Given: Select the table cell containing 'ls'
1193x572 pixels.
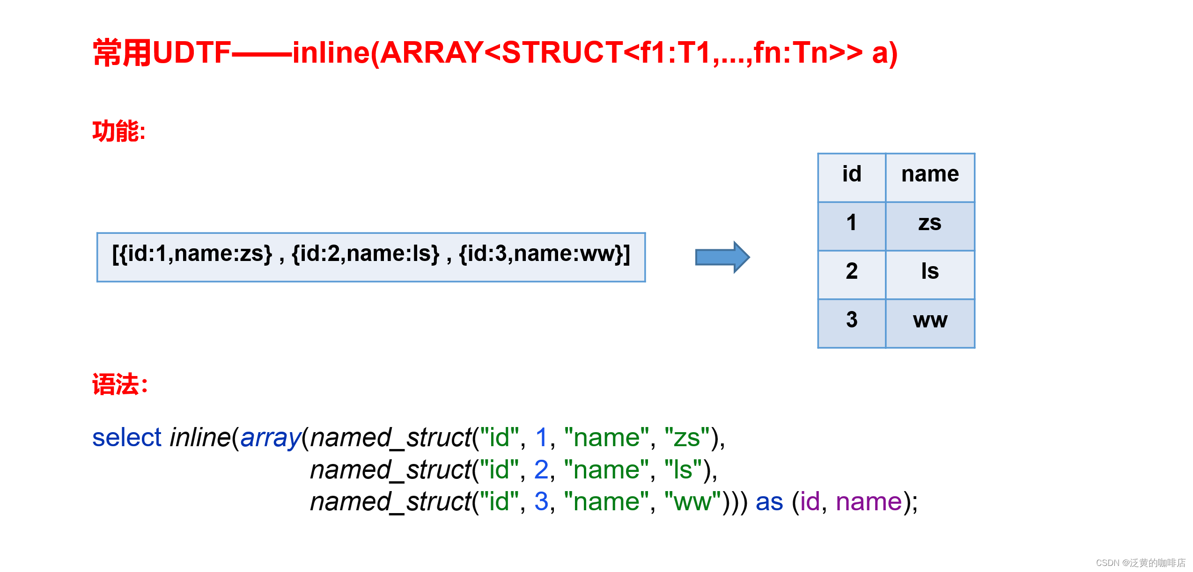Looking at the screenshot, I should point(930,275).
